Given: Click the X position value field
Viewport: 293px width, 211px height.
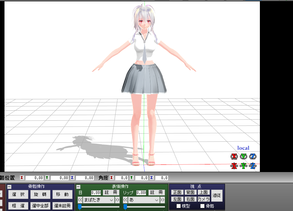Looking at the screenshot, I should [35, 178].
